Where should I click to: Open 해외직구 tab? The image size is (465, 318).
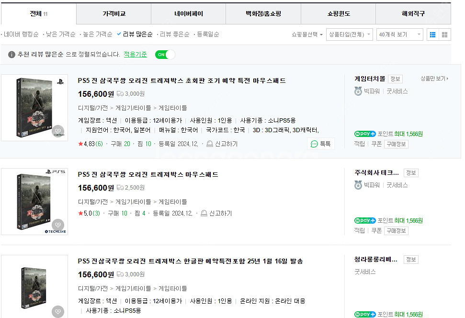(x=413, y=13)
